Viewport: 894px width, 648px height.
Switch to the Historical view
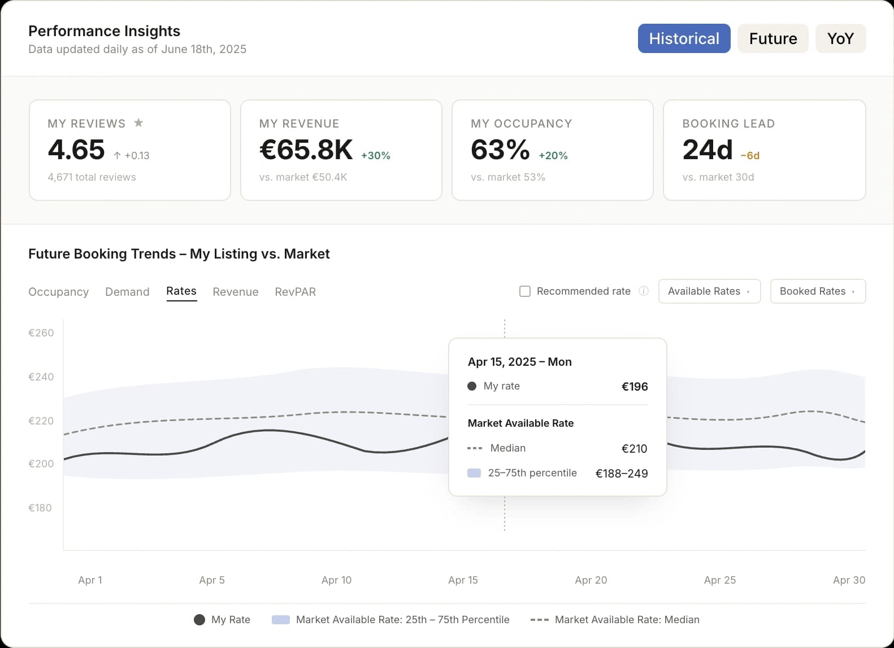coord(684,38)
